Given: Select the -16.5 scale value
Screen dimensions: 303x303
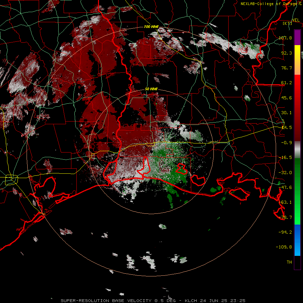Looking at the screenshot, I should coord(285,158).
